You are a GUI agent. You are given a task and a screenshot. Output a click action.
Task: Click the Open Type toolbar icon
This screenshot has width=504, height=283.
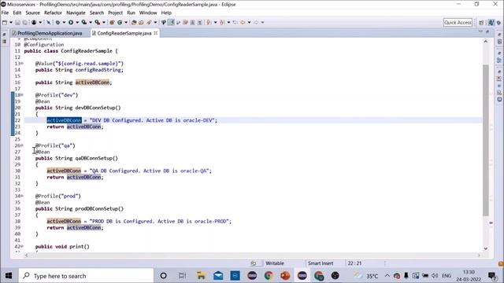click(x=134, y=23)
